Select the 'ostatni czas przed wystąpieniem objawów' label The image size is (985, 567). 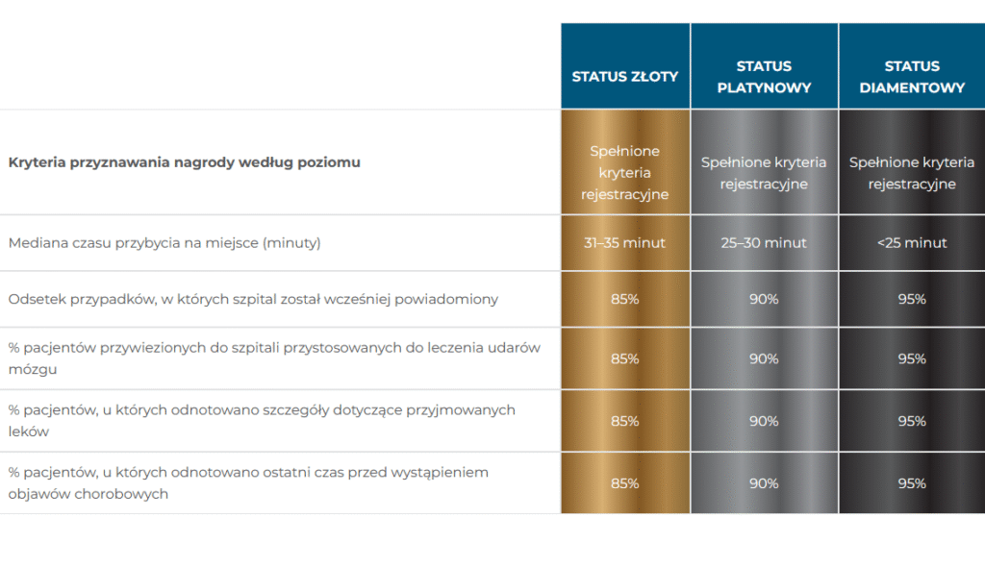click(248, 482)
